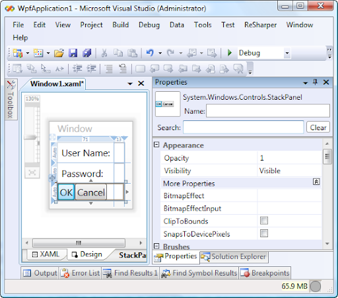Select the Password: label in designer
This screenshot has height=298, width=338.
(82, 174)
